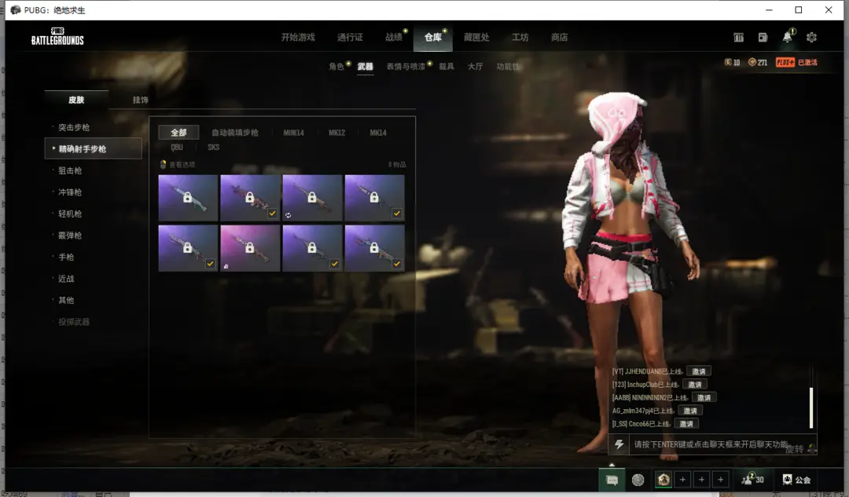Screen dimensions: 849x497
Task: Invite AG_znlm347pj4 via 邀请 button
Action: 690,411
